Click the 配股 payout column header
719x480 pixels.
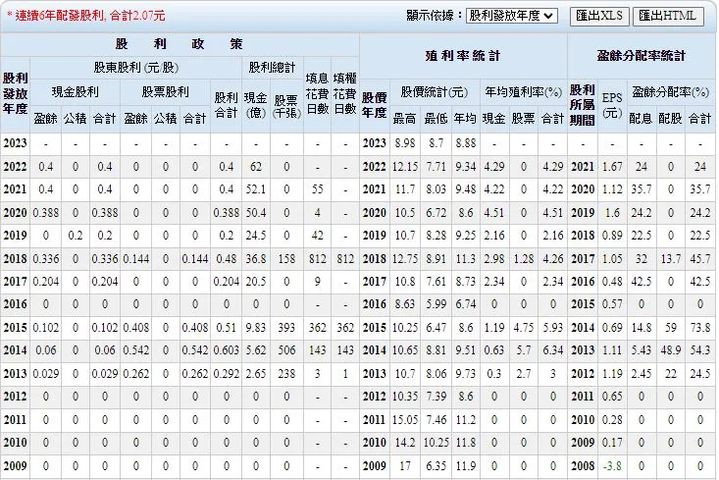tap(670, 119)
